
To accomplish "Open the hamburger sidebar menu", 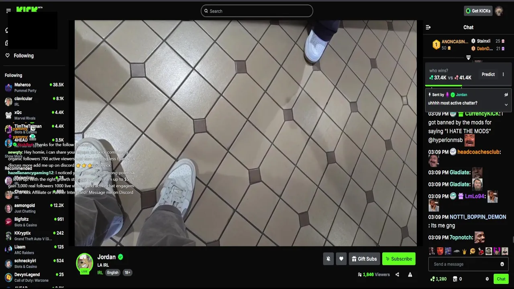I will pyautogui.click(x=8, y=11).
